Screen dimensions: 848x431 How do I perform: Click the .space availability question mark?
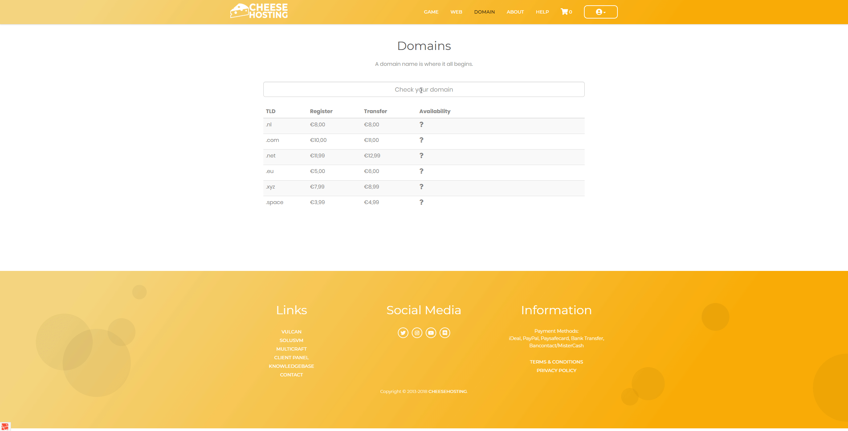[x=421, y=202]
